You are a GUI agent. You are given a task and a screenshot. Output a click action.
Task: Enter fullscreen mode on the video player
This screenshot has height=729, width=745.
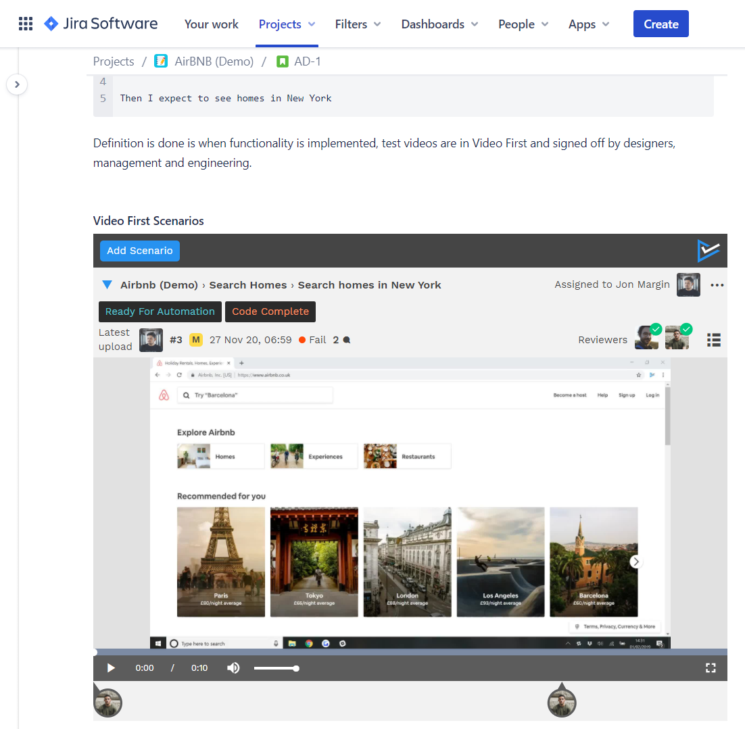pyautogui.click(x=711, y=668)
